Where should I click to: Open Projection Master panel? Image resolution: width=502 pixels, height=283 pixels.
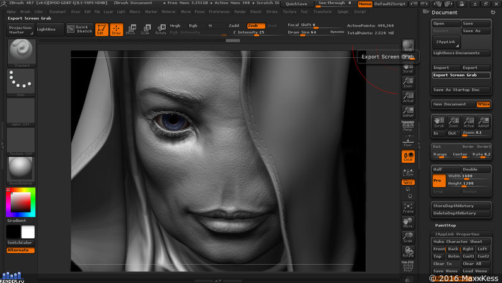coord(20,30)
